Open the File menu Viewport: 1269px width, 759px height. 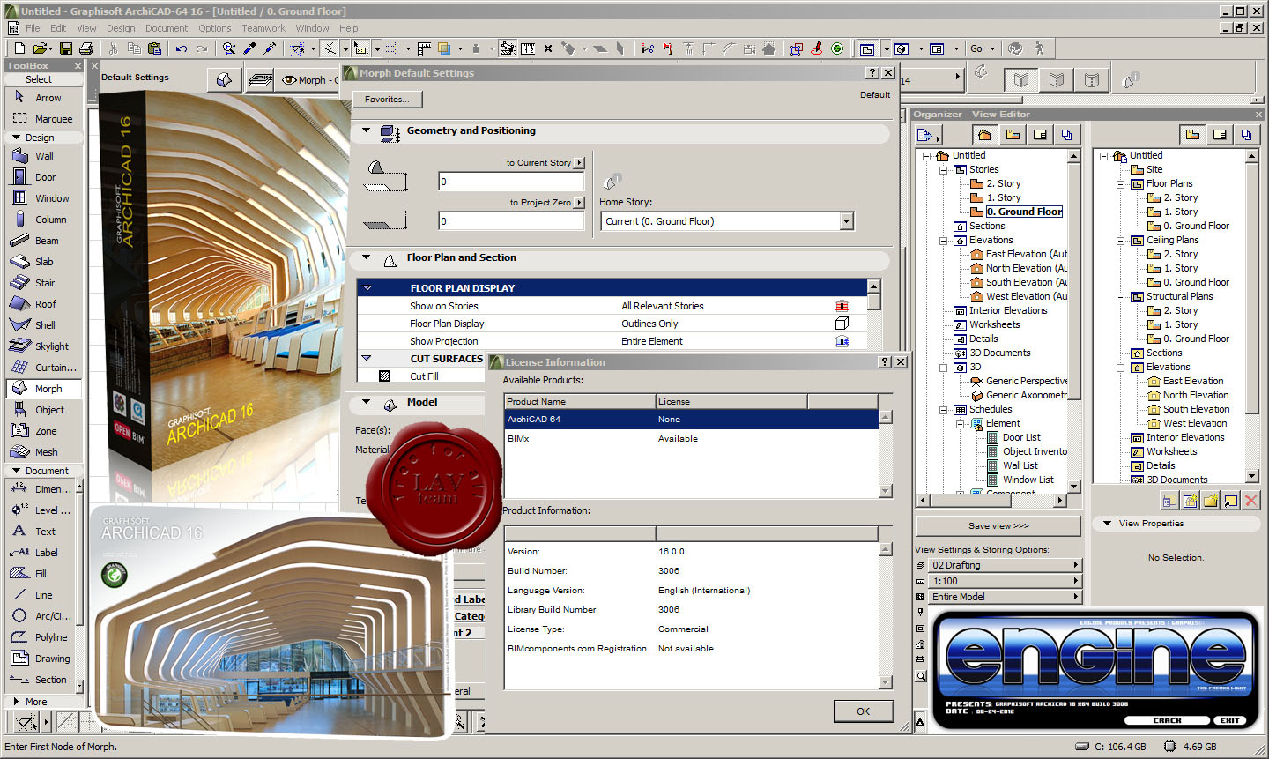click(x=33, y=28)
